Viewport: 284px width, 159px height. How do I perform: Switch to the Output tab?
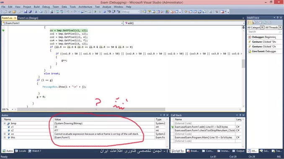[238, 151]
